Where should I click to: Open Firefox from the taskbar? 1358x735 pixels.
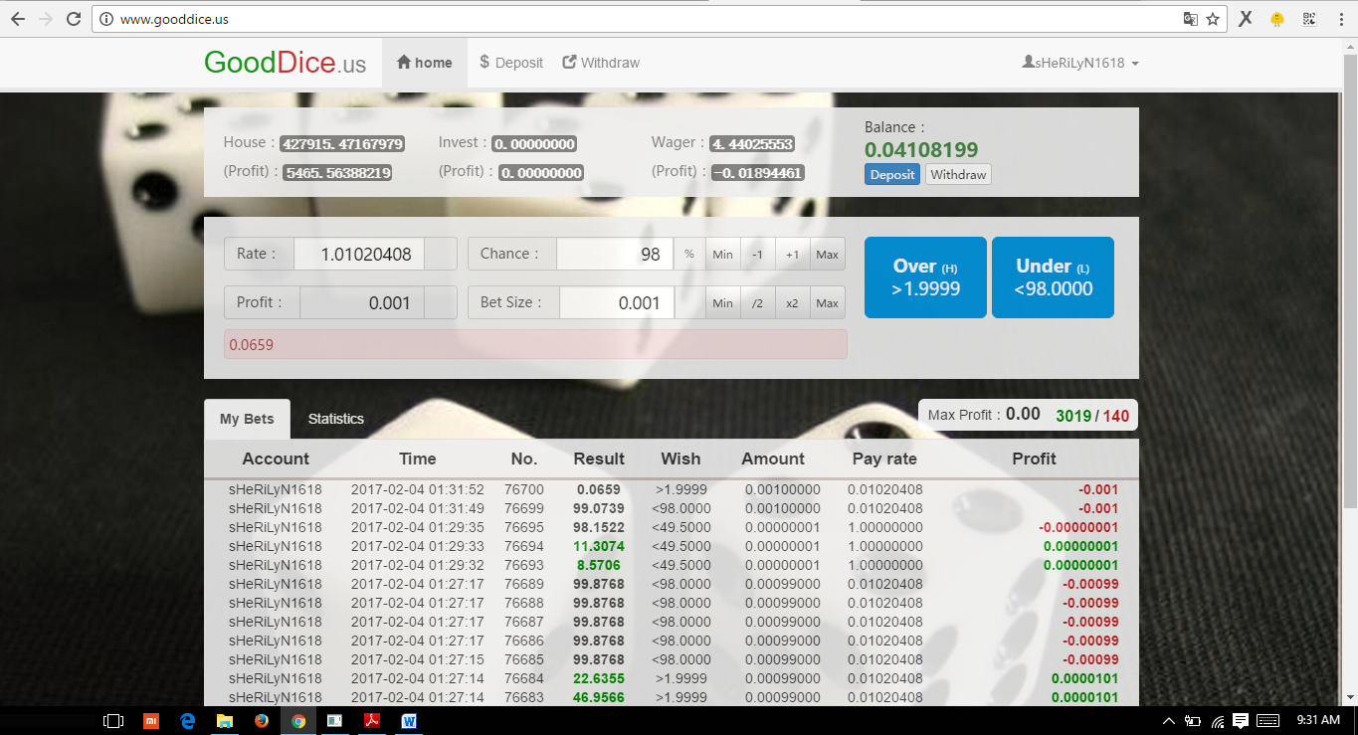coord(261,720)
